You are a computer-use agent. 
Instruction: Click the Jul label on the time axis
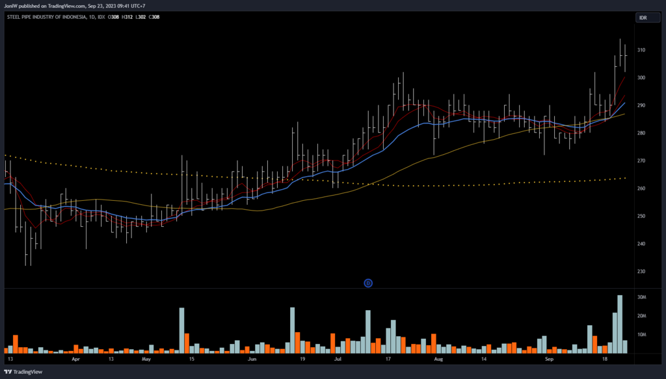(x=338, y=359)
